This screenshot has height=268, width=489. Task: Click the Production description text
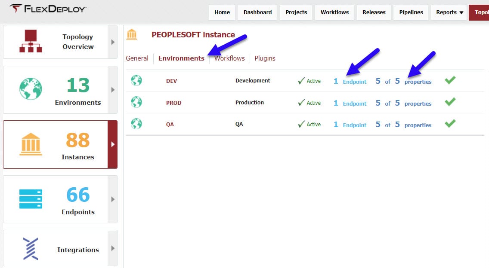250,102
